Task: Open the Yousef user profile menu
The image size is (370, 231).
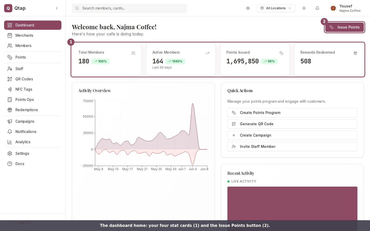Action: pos(345,8)
